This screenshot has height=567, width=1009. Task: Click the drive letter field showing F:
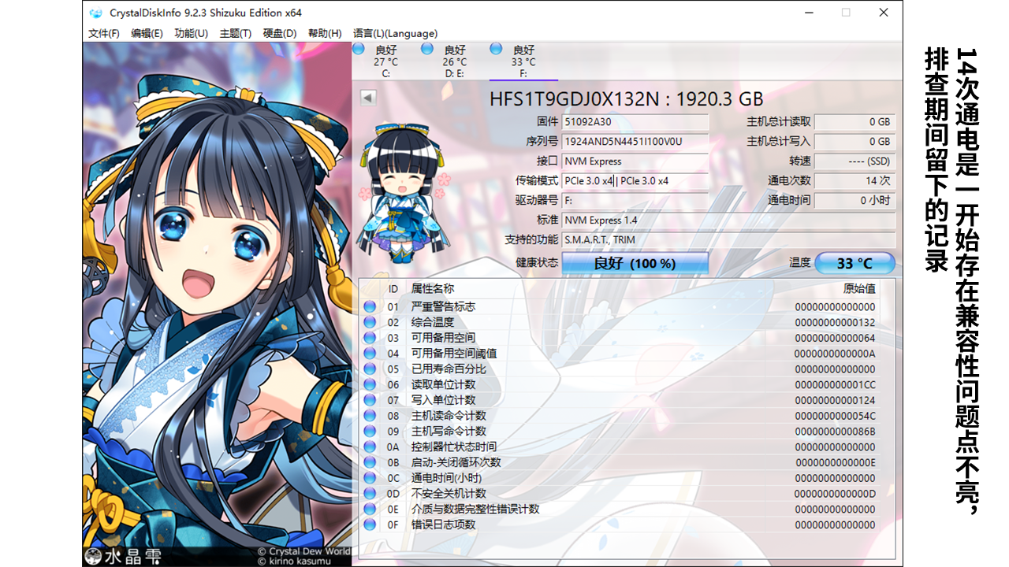click(635, 201)
